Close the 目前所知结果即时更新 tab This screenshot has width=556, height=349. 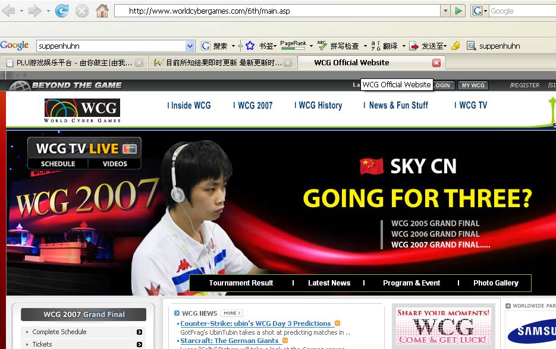[288, 63]
